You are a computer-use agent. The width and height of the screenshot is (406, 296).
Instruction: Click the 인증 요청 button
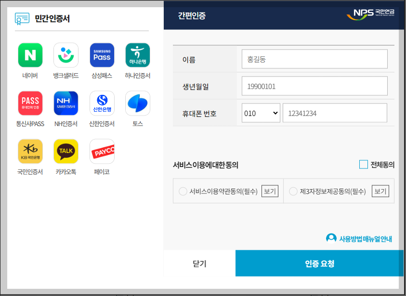(x=319, y=263)
